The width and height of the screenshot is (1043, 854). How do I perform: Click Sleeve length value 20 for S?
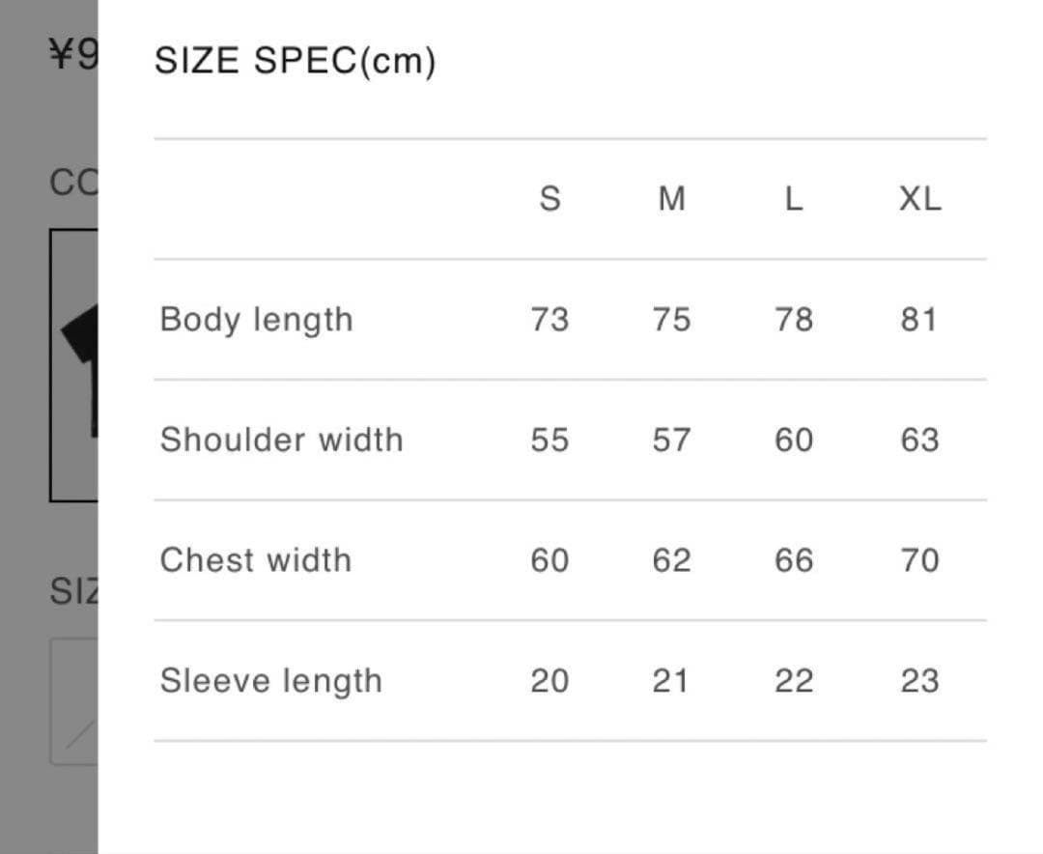tap(550, 681)
